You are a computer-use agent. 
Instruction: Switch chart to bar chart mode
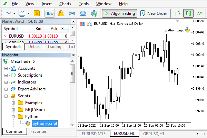click(x=177, y=13)
